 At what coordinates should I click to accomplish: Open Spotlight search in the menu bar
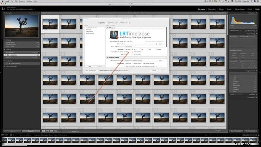(x=251, y=1)
